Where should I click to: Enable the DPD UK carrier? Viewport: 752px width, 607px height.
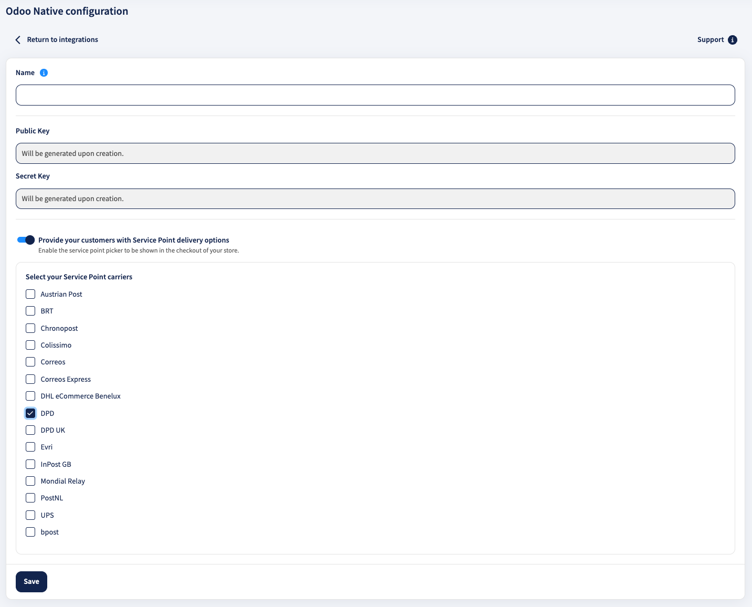click(x=30, y=430)
